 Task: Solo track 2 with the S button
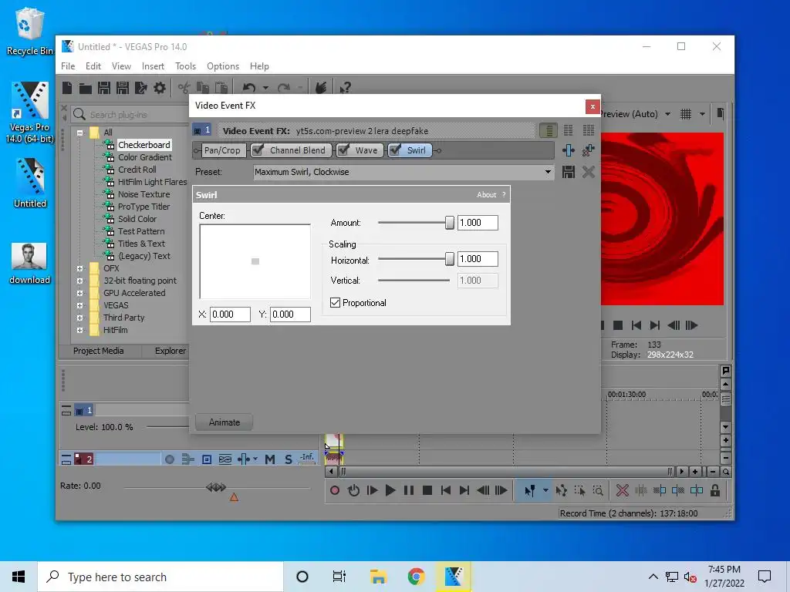click(289, 459)
